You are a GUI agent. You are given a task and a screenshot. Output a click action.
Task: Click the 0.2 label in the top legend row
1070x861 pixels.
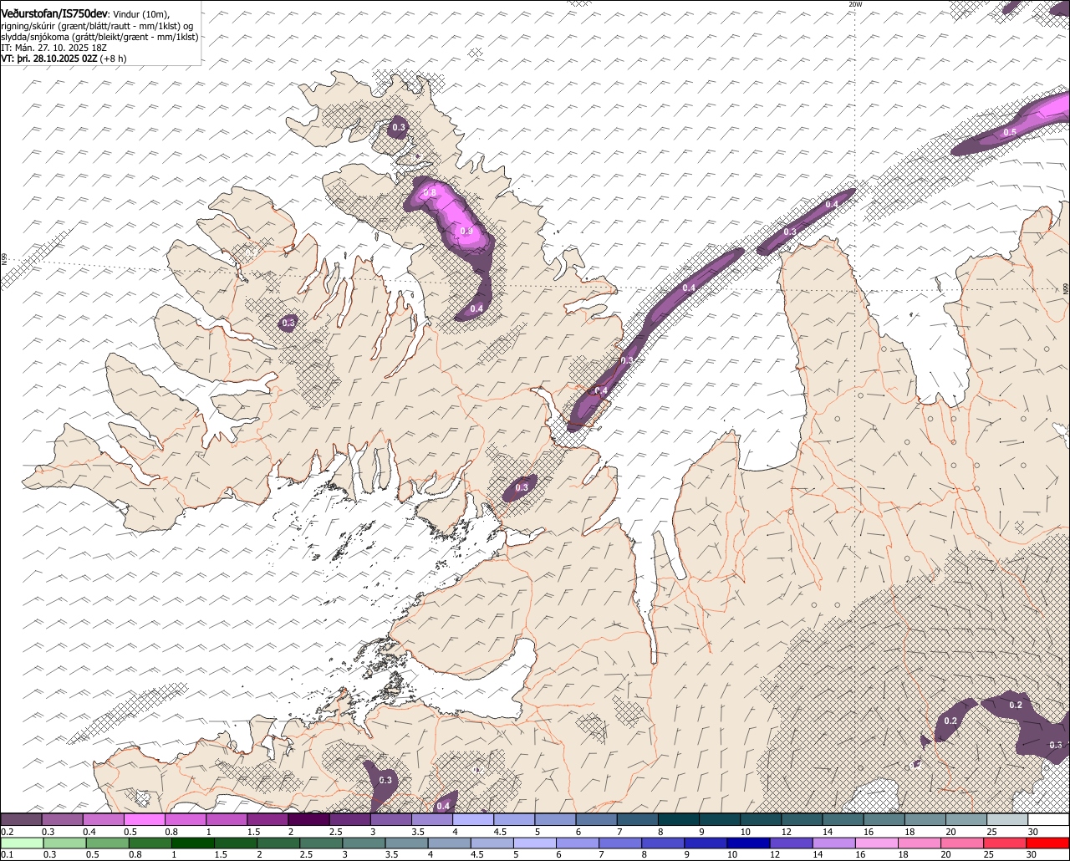(7, 832)
